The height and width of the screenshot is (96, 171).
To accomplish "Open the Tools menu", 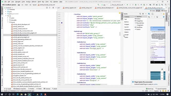I will click(47, 2).
